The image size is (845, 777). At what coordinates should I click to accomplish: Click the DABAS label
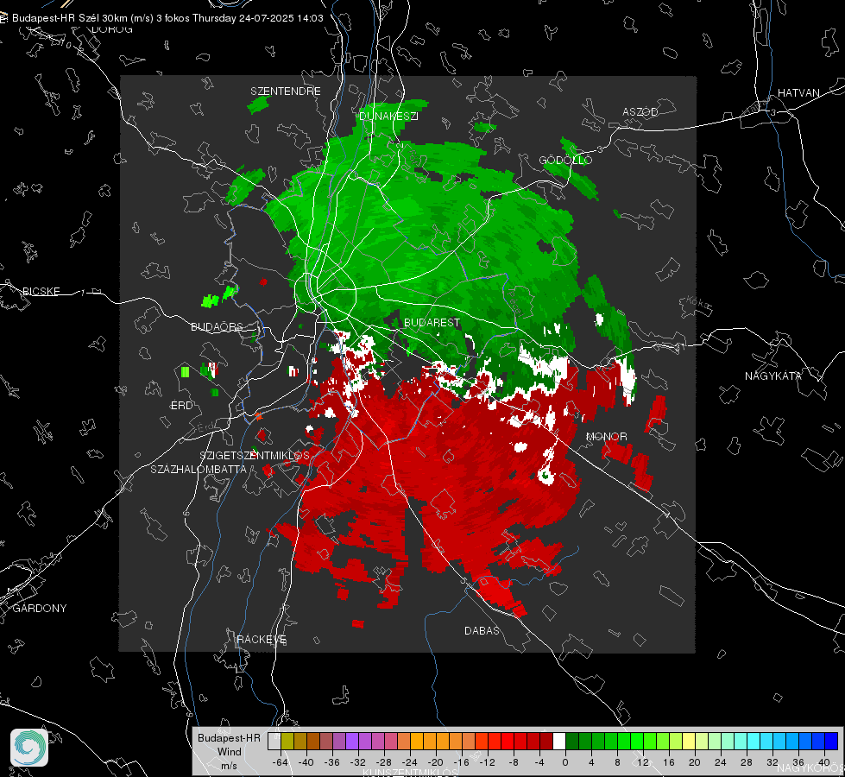tap(482, 630)
